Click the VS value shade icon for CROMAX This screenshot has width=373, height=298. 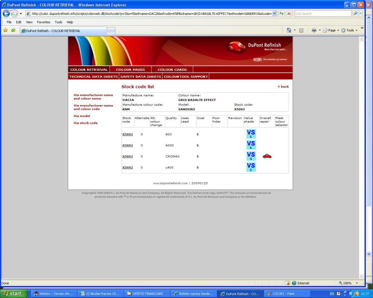pos(251,155)
